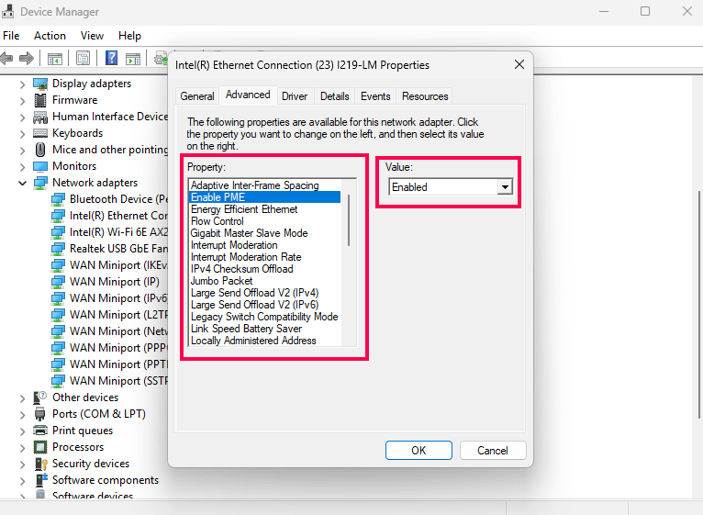Screen dimensions: 703x515
Task: Expand the Display adapters category
Action: point(23,84)
